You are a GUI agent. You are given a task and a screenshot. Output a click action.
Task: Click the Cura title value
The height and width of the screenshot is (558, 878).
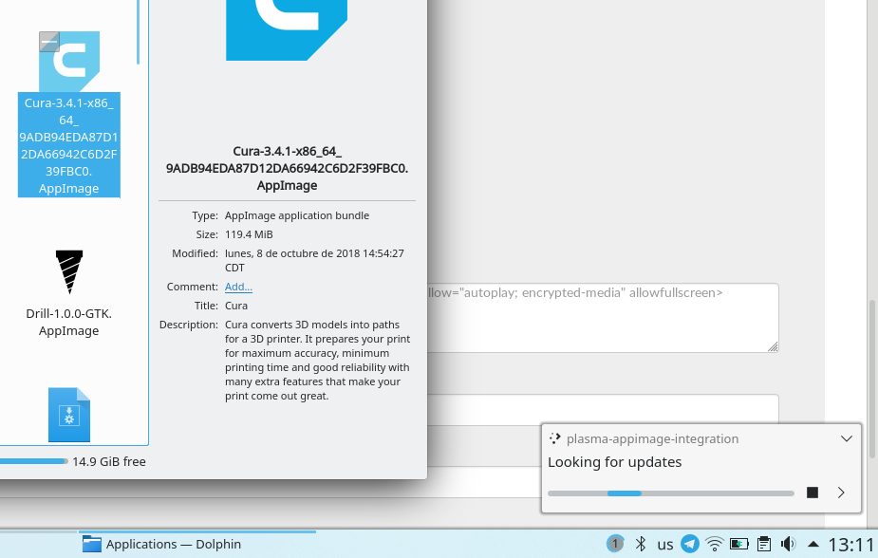click(x=236, y=306)
